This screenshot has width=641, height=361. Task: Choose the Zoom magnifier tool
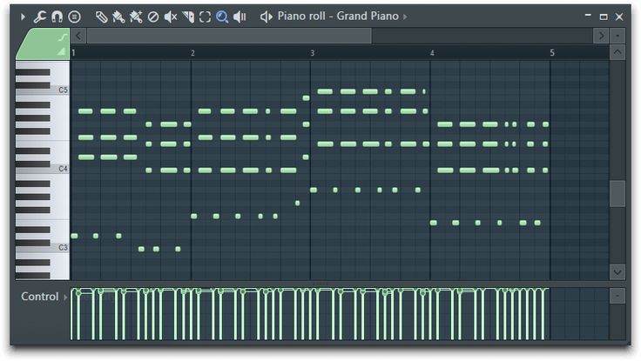tap(222, 17)
